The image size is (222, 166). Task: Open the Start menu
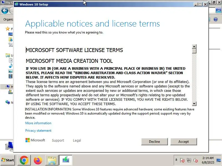(8, 160)
